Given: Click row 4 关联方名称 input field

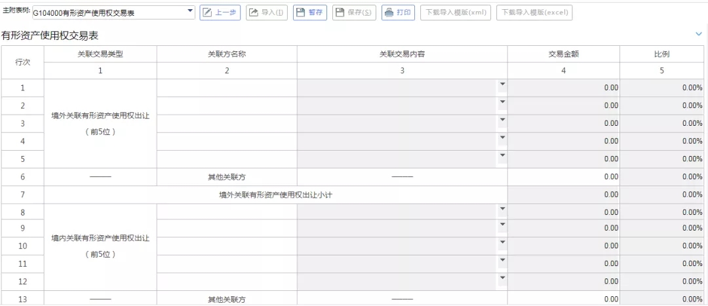Looking at the screenshot, I should pyautogui.click(x=227, y=141).
